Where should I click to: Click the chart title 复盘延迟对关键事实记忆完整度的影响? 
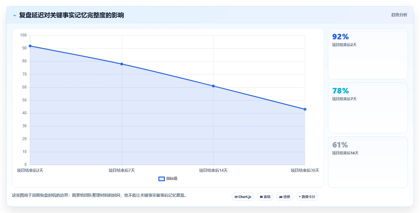[x=71, y=15]
